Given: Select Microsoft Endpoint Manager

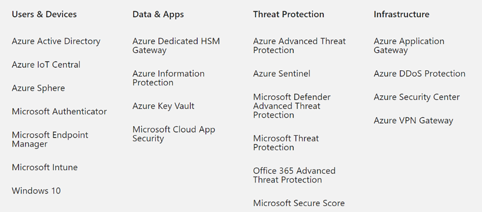Looking at the screenshot, I should [x=50, y=139].
